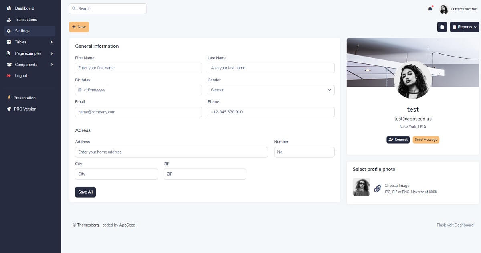This screenshot has height=253, width=481.
Task: Click the Presentation lightning bolt icon
Action: click(9, 98)
